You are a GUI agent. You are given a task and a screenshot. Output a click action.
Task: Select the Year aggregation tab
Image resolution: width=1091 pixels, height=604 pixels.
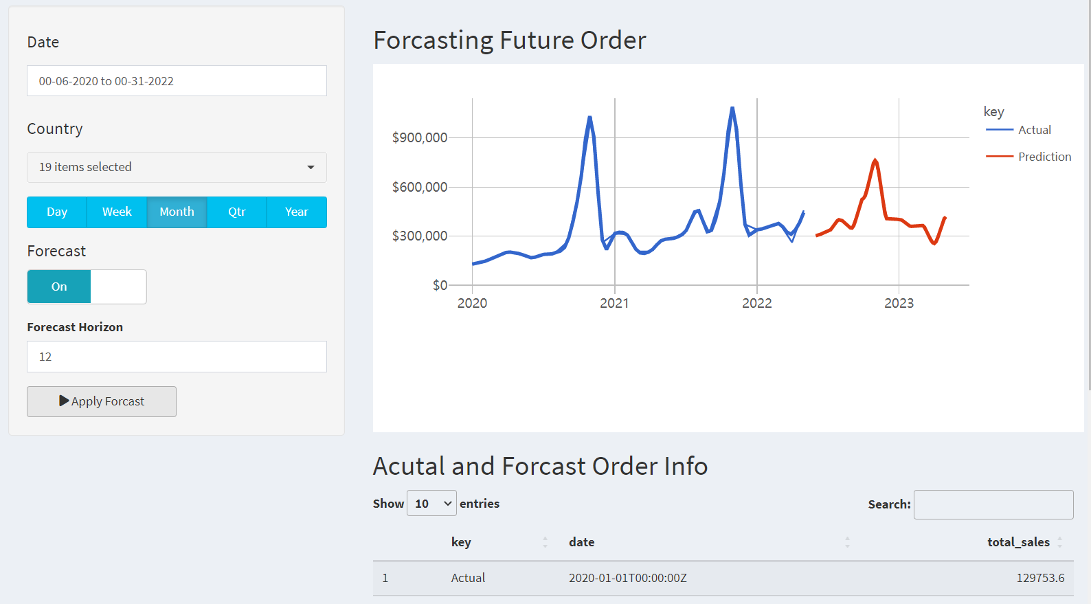pyautogui.click(x=297, y=212)
